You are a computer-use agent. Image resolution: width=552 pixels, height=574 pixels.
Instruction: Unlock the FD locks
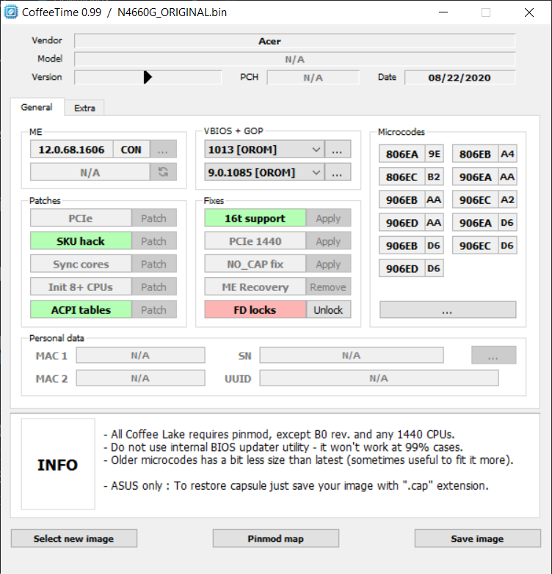coord(328,310)
